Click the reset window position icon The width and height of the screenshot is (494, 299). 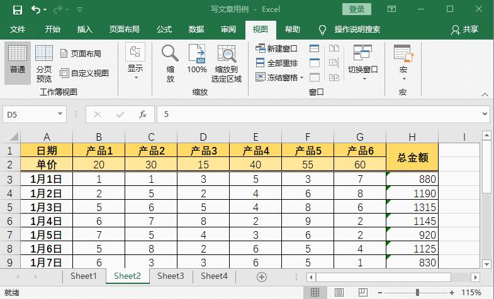pyautogui.click(x=334, y=77)
